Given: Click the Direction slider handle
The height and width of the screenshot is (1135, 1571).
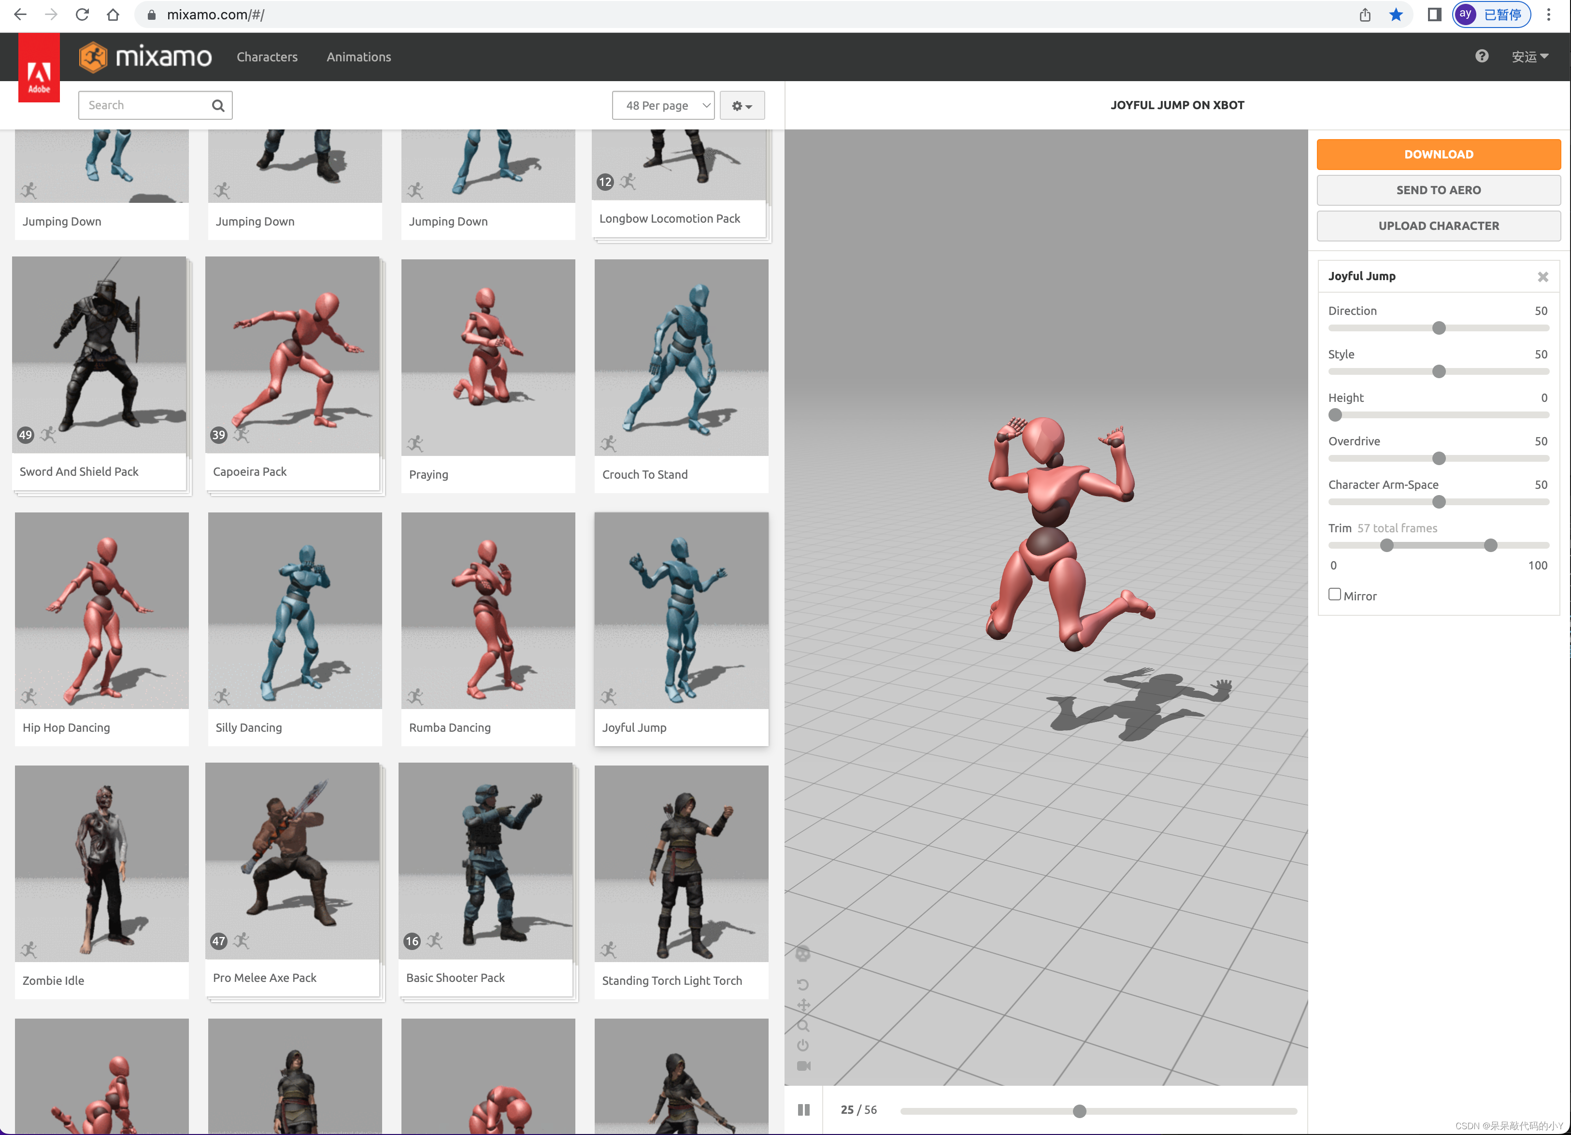Looking at the screenshot, I should point(1439,328).
